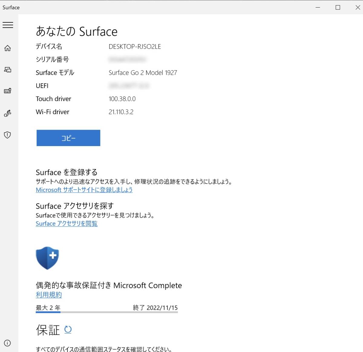Image resolution: width=363 pixels, height=352 pixels.
Task: Open the Microsoft サポートサイトに登録しましょう link
Action: pos(84,190)
